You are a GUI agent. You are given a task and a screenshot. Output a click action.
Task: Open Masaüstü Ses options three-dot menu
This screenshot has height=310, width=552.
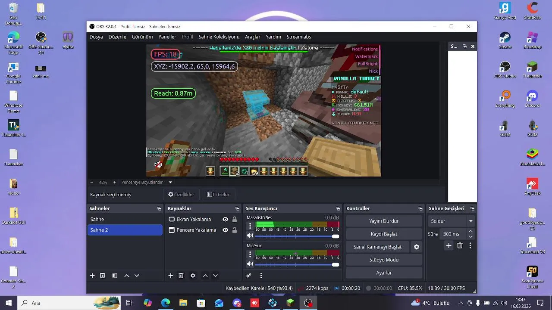point(250,226)
